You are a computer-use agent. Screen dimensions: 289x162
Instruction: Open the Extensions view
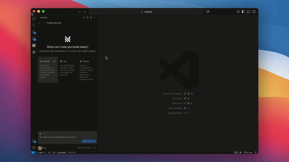(x=34, y=39)
